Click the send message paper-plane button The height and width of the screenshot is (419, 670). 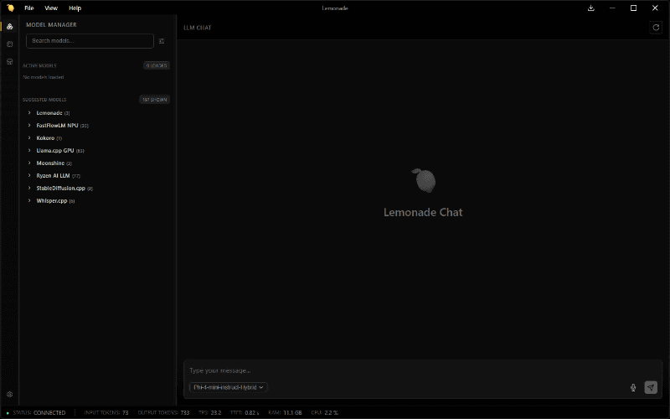point(651,387)
